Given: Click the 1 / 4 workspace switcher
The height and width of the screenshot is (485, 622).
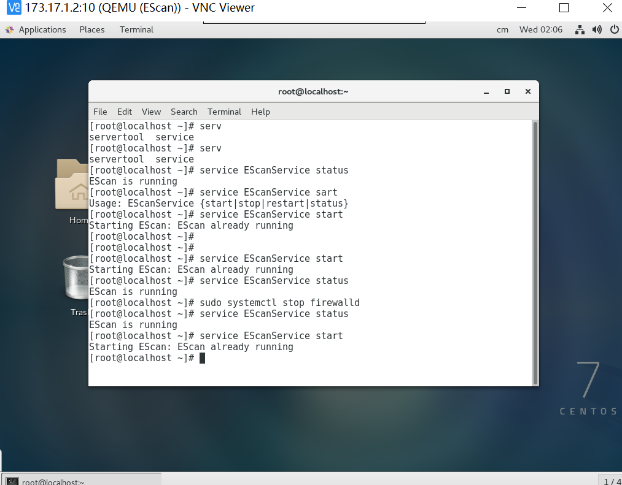Looking at the screenshot, I should tap(612, 481).
